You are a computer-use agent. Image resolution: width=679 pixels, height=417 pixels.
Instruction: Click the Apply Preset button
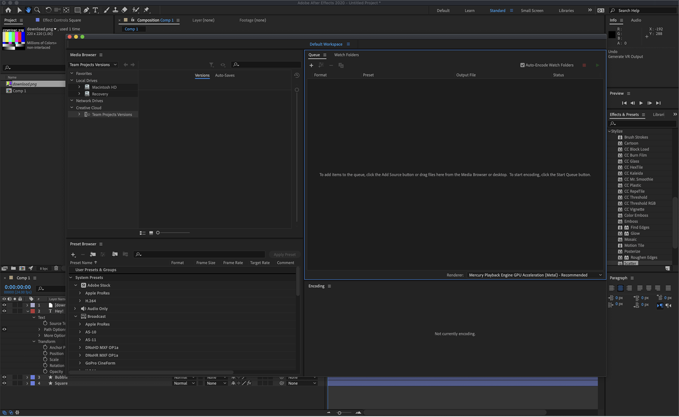point(284,255)
